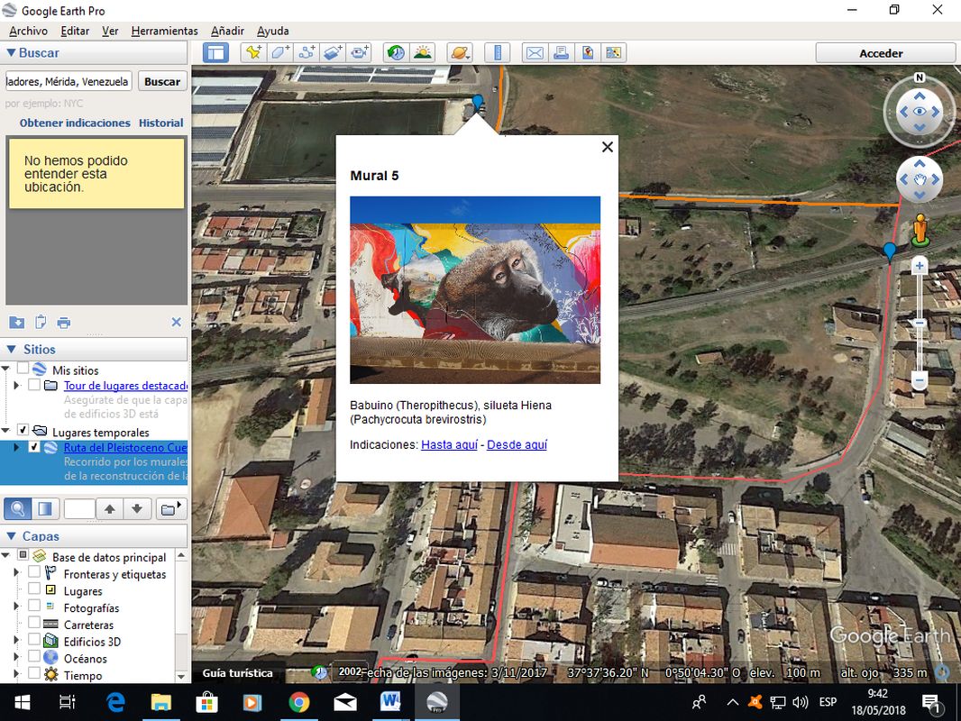Uncheck Lugares temporales checkbox
Screen dimensions: 961x721
tap(23, 430)
